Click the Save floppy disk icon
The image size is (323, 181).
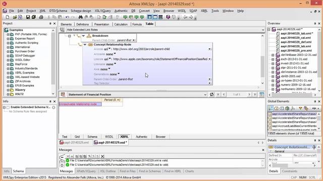[x=28, y=17]
